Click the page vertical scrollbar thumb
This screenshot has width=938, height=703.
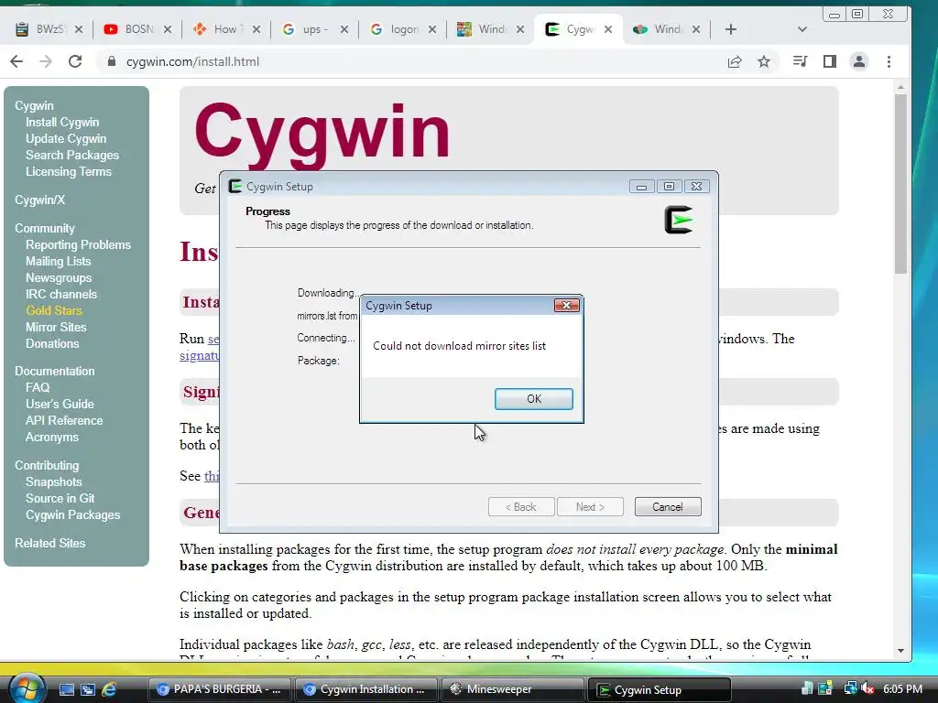pyautogui.click(x=901, y=184)
